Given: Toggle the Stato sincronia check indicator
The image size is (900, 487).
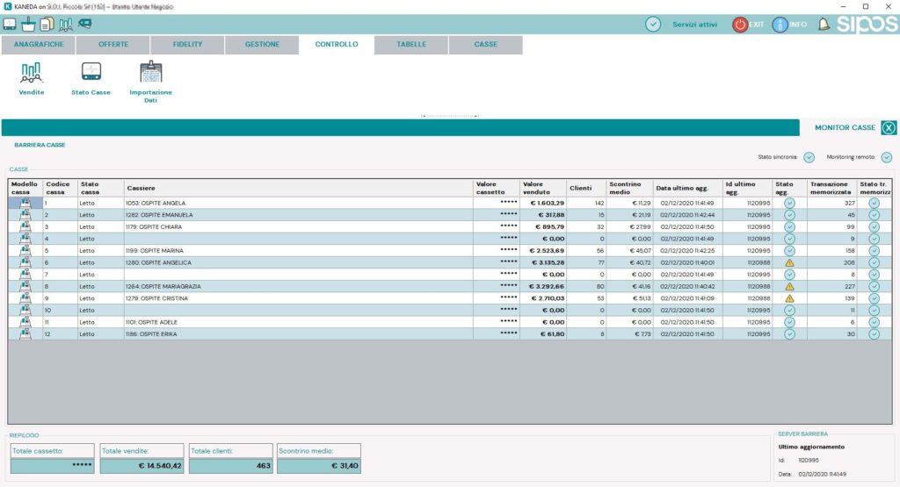Looking at the screenshot, I should pyautogui.click(x=809, y=157).
